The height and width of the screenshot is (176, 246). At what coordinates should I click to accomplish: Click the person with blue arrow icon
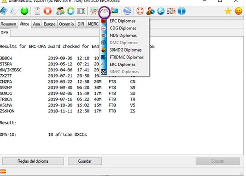pos(150,11)
